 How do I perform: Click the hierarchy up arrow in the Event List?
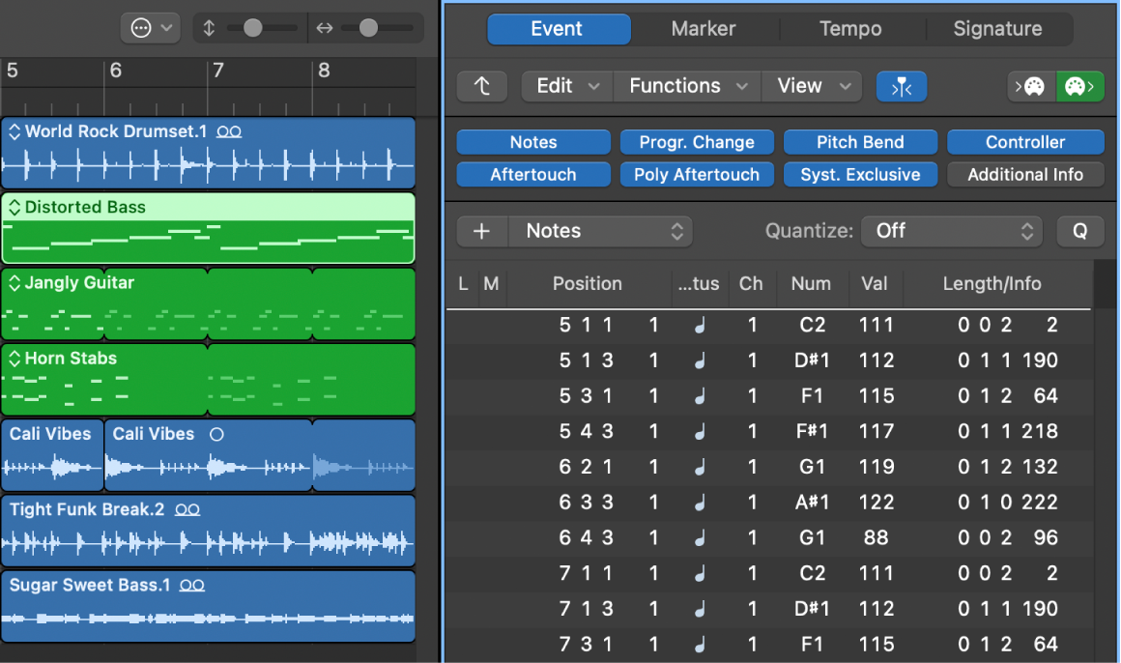pos(482,86)
